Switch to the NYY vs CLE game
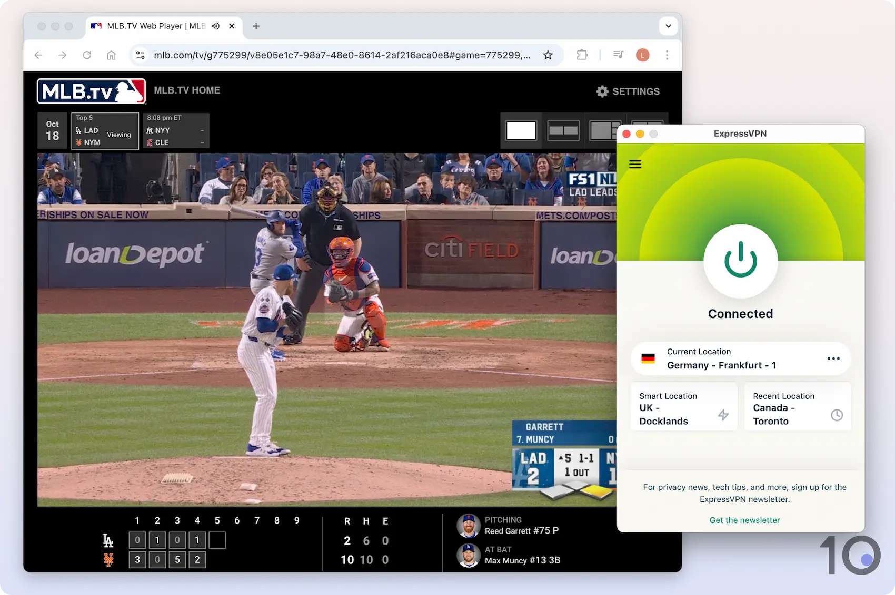This screenshot has height=595, width=895. (176, 131)
